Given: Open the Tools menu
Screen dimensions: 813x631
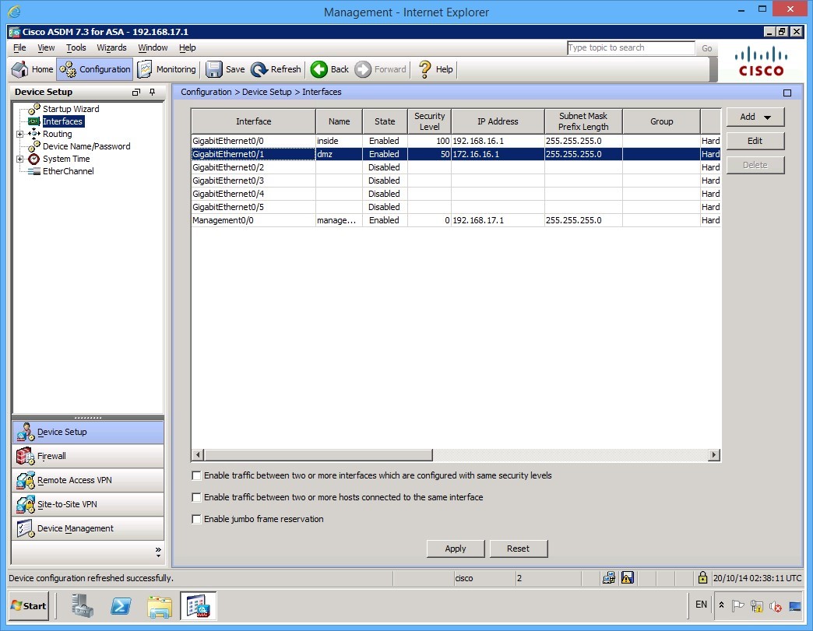Looking at the screenshot, I should coord(76,47).
